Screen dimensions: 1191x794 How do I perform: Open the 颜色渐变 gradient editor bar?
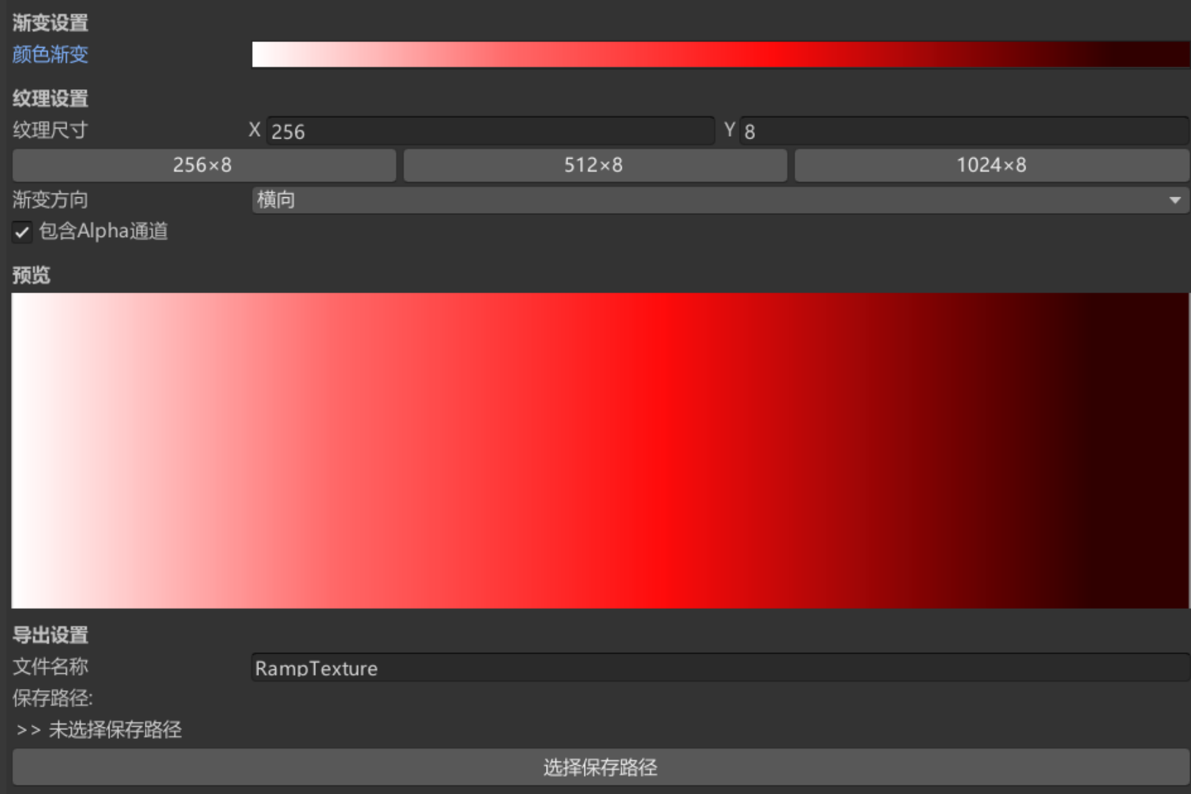721,54
